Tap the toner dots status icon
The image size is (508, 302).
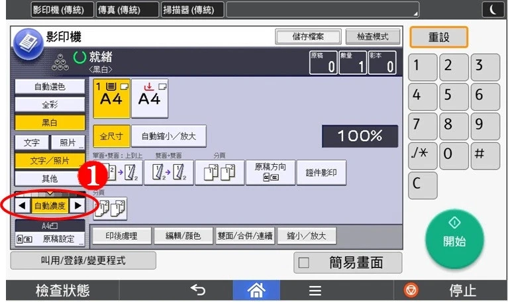pos(60,62)
